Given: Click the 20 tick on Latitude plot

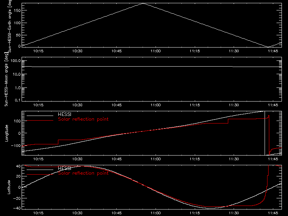Looking at the screenshot, I should coord(18,176).
